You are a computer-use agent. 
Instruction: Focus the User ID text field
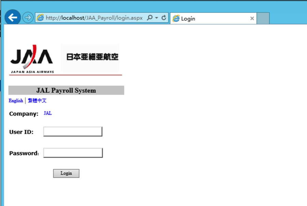[x=73, y=132]
